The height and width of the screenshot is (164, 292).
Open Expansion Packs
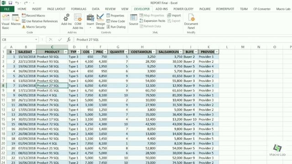(152, 21)
